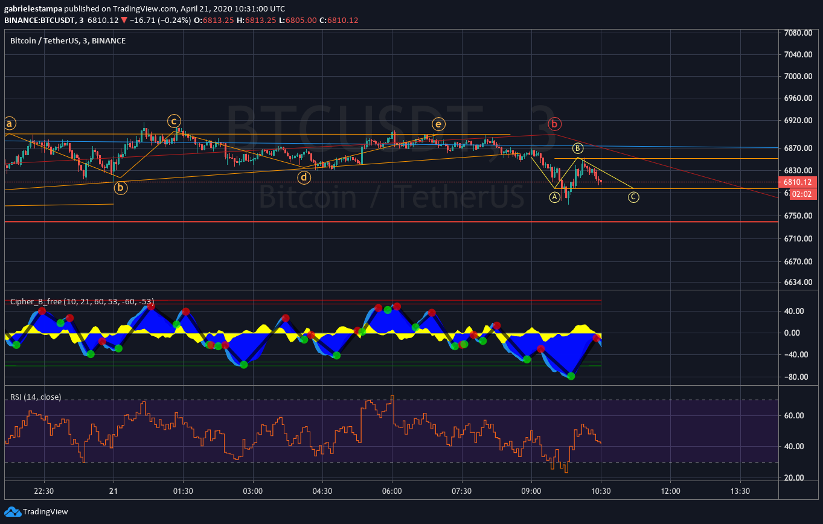Select the red circled 'b' wave label
Image resolution: width=823 pixels, height=524 pixels.
[555, 124]
